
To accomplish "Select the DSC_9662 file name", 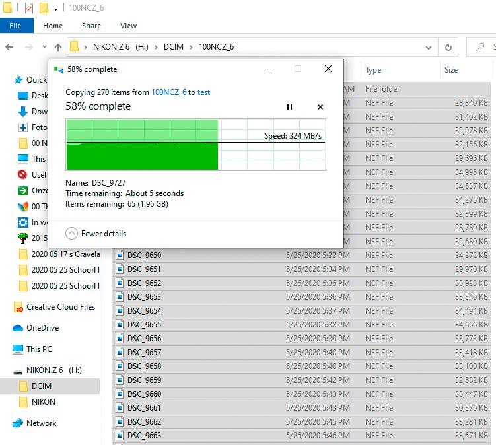I will tap(144, 422).
